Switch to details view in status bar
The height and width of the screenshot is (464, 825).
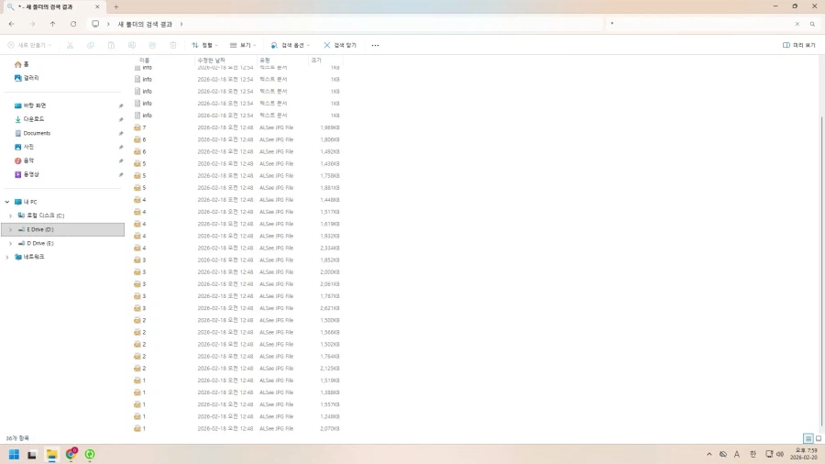[808, 439]
